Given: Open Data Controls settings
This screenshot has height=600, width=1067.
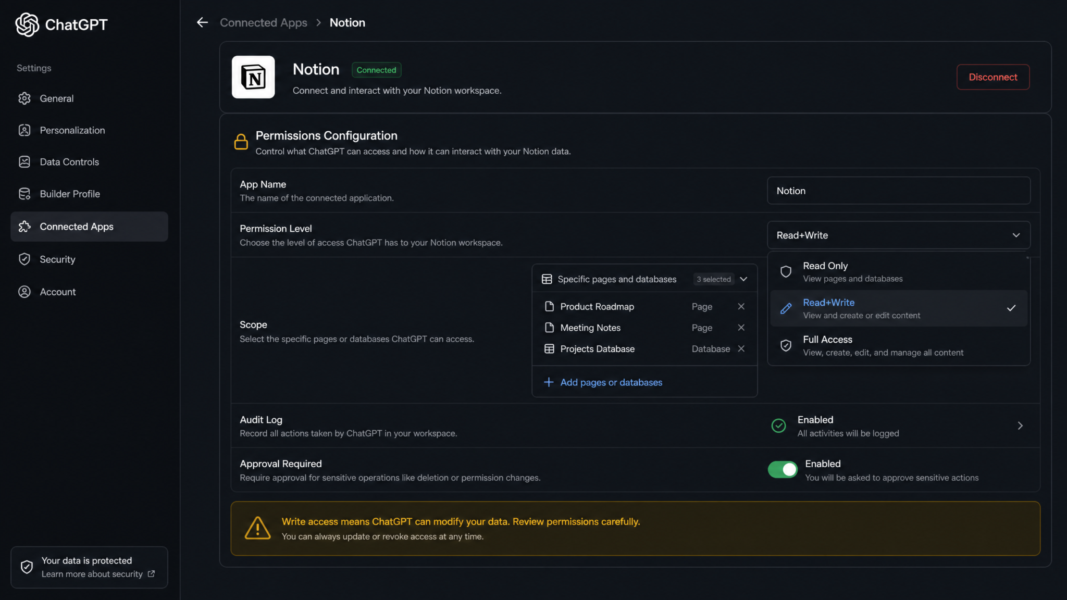Looking at the screenshot, I should [x=89, y=162].
